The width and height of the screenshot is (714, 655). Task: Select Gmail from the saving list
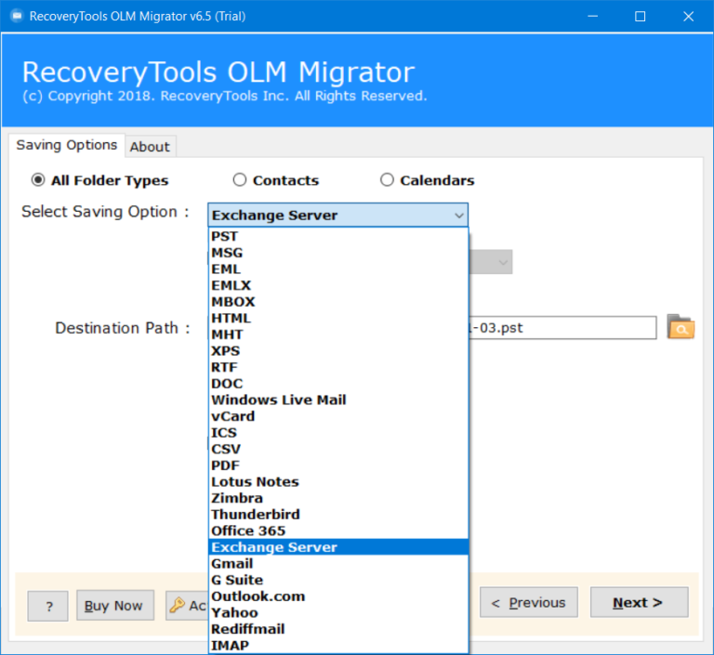click(x=231, y=563)
